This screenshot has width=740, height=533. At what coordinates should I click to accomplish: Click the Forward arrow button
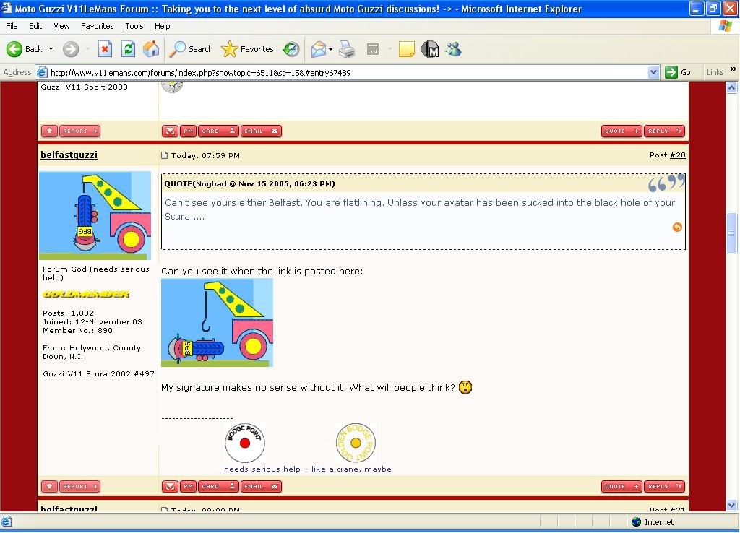pyautogui.click(x=71, y=49)
